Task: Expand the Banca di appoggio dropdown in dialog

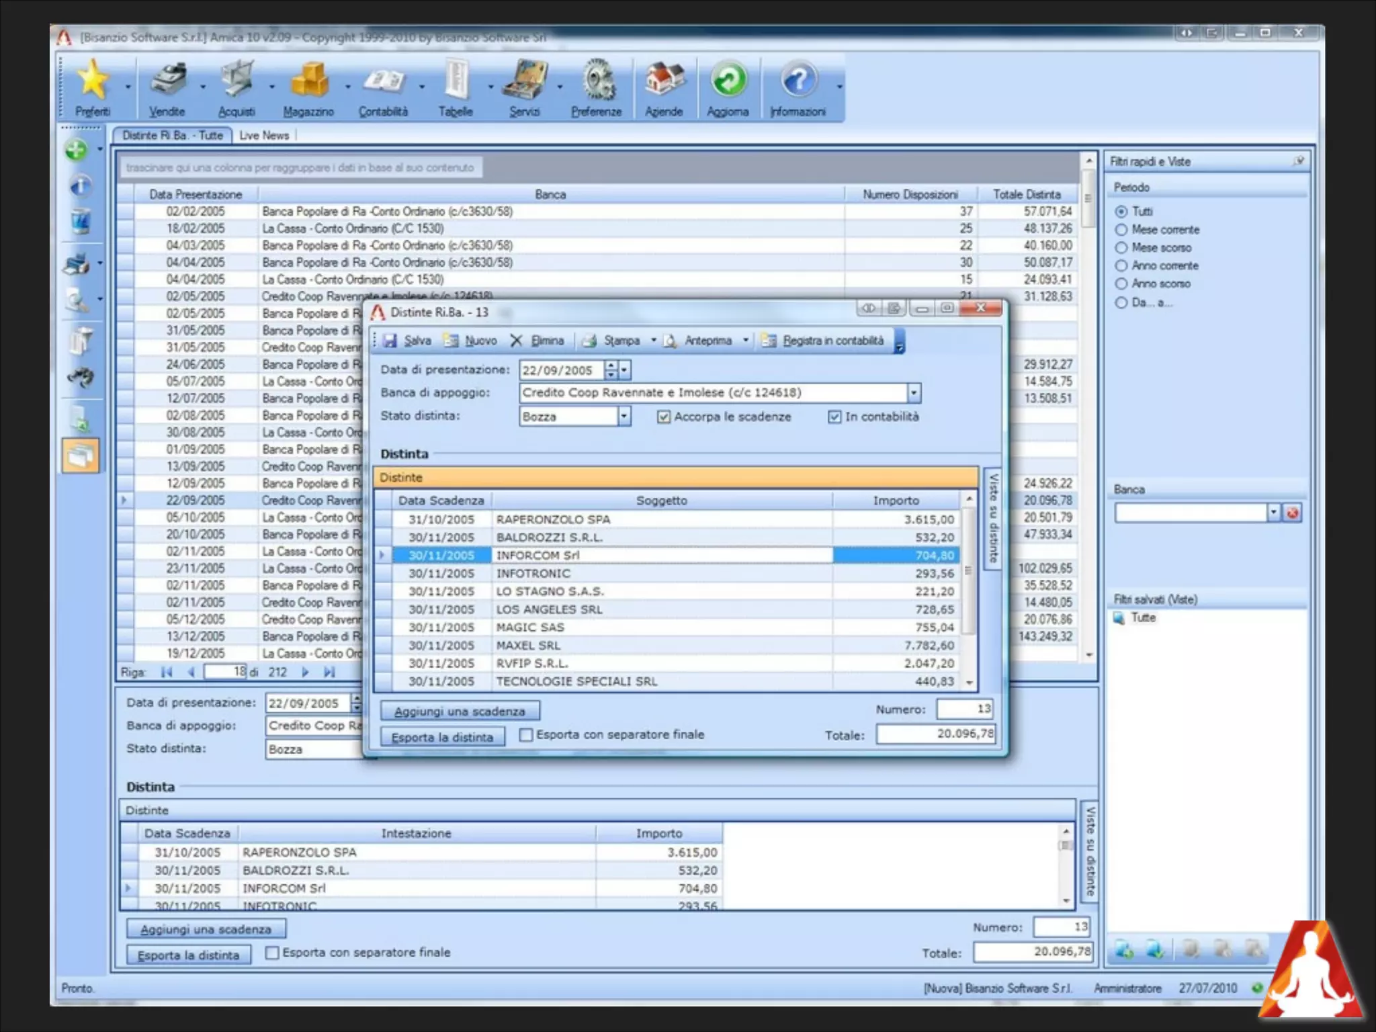Action: pyautogui.click(x=914, y=393)
